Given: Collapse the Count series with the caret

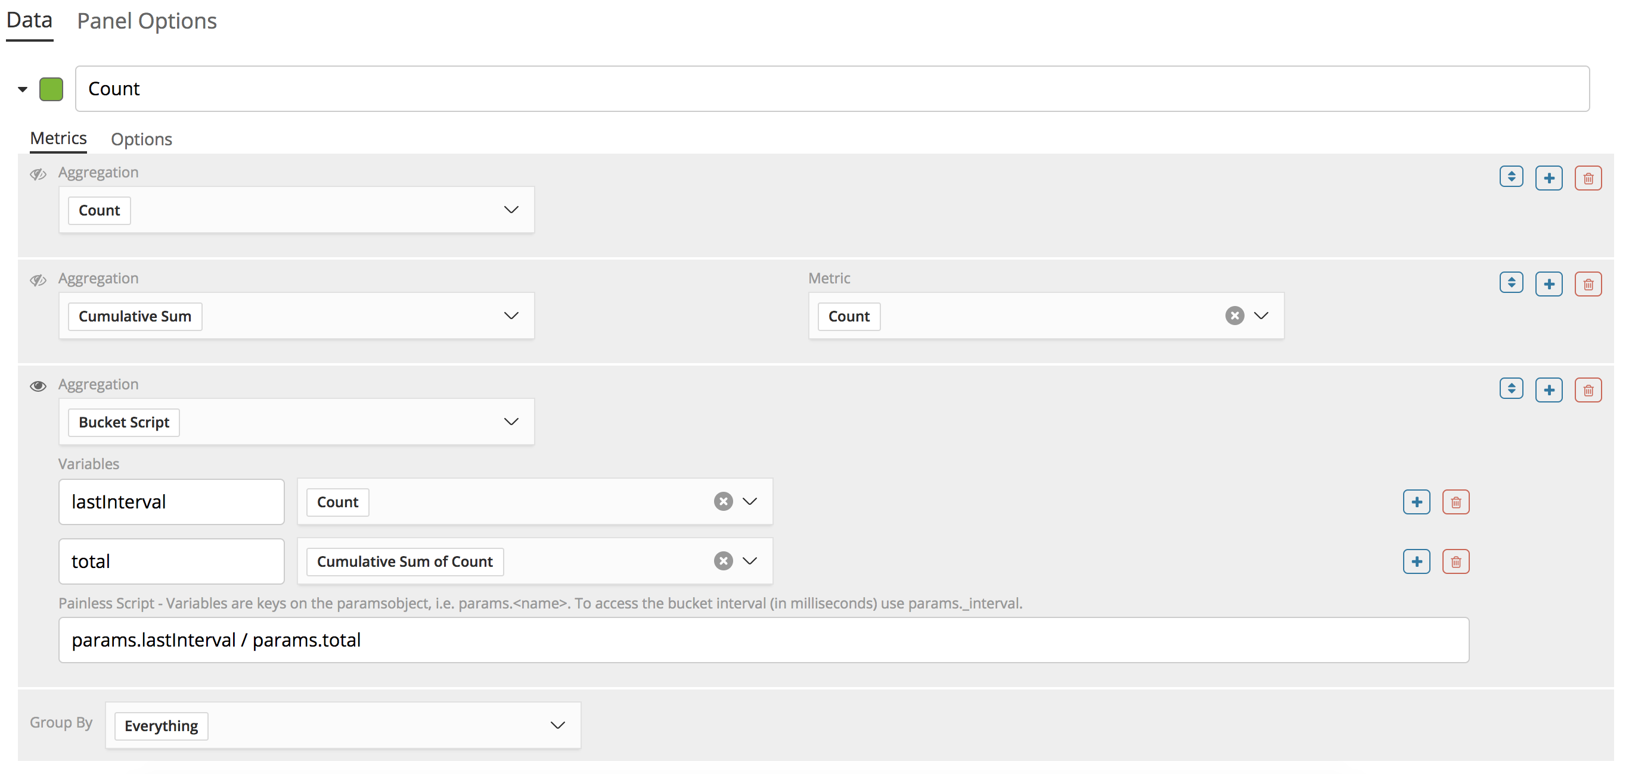Looking at the screenshot, I should pyautogui.click(x=23, y=89).
